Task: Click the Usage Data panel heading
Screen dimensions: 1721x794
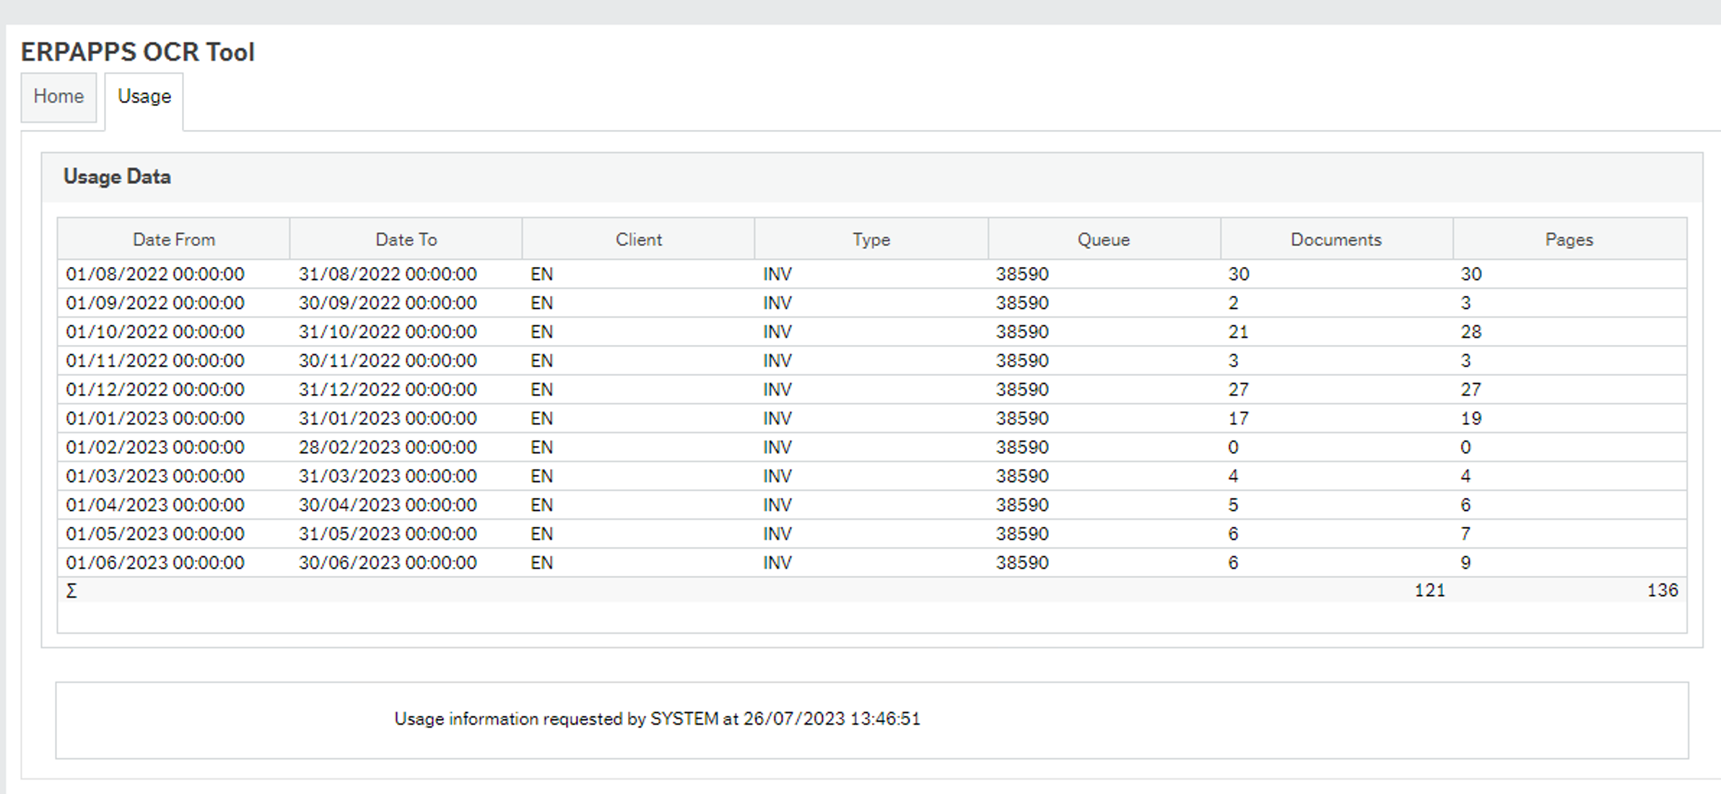Action: tap(117, 177)
